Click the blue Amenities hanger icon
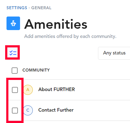Image resolution: width=130 pixels, height=123 pixels. click(x=13, y=23)
